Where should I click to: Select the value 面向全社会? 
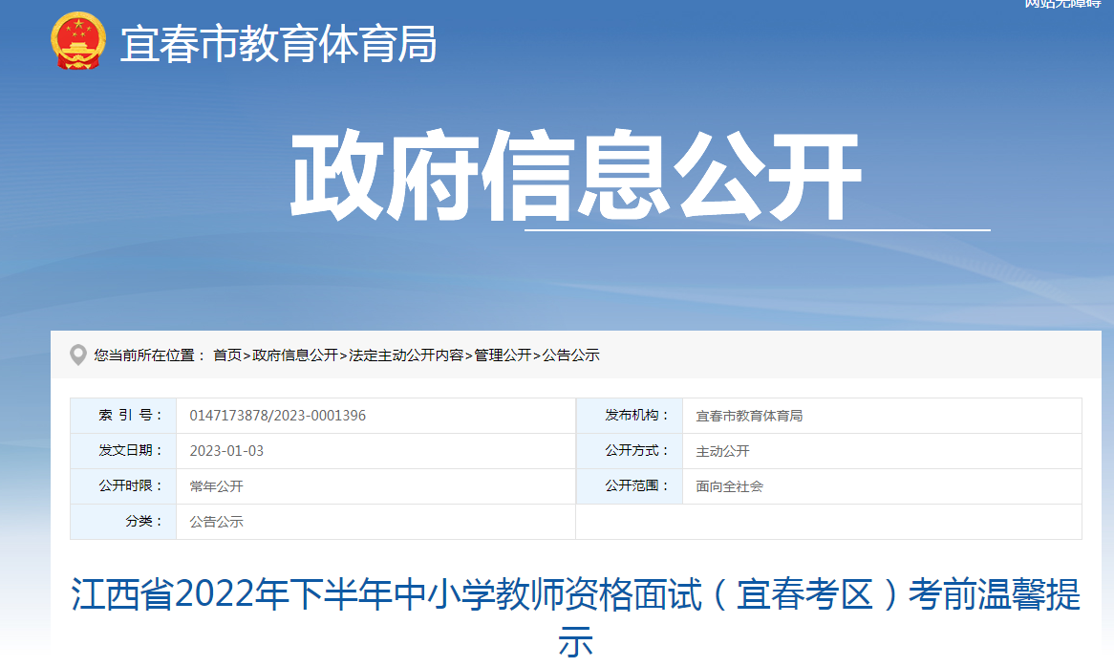pyautogui.click(x=729, y=486)
